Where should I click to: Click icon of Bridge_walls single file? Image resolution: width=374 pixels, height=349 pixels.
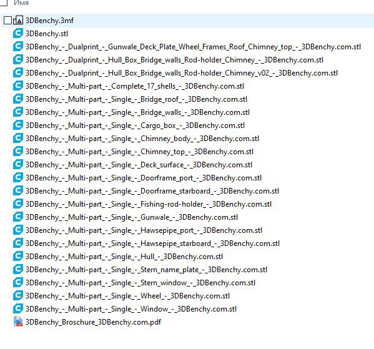[18, 112]
